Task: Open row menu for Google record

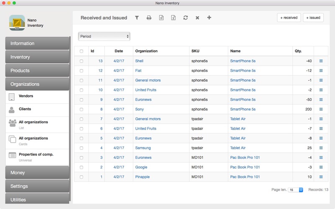Action: coord(321,167)
